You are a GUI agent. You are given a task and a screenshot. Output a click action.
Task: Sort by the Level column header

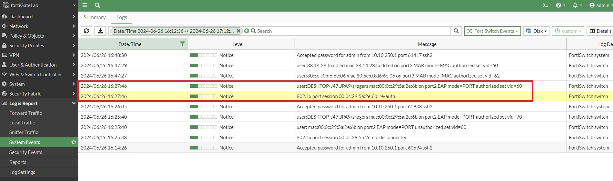coord(238,44)
